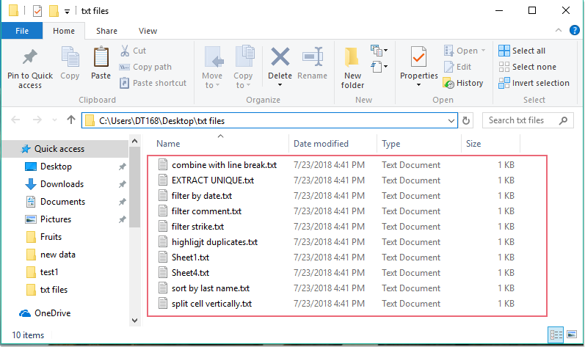Switch to the View ribbon tab

click(148, 31)
